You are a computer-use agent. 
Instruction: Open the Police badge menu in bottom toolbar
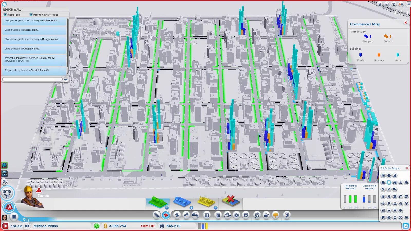pyautogui.click(x=246, y=215)
